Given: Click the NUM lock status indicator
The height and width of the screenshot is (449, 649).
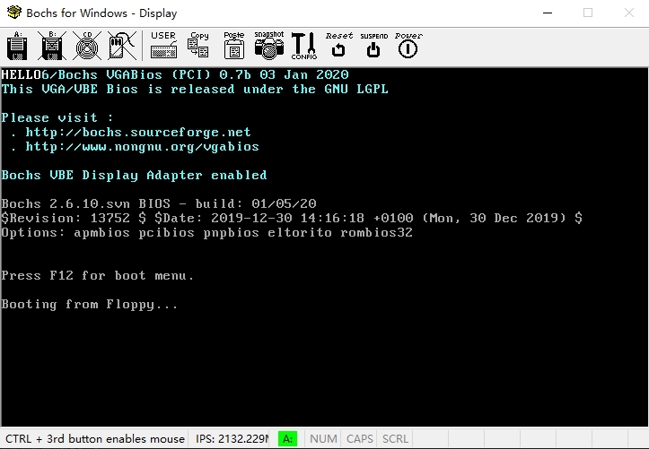Looking at the screenshot, I should click(x=323, y=438).
